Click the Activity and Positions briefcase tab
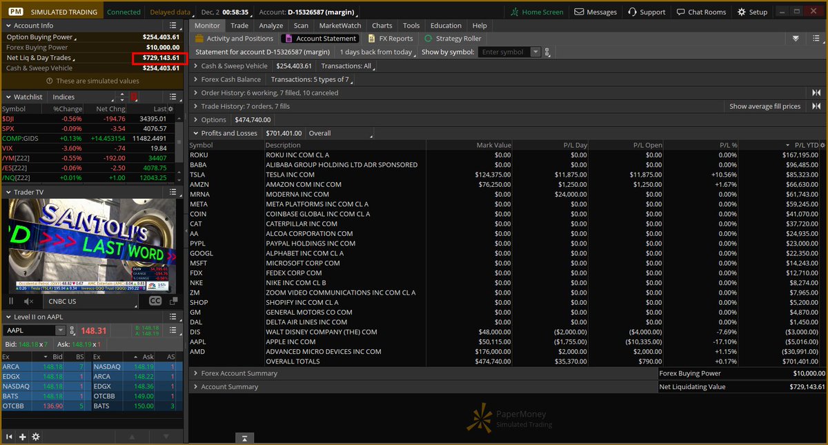This screenshot has width=828, height=445. click(x=234, y=39)
